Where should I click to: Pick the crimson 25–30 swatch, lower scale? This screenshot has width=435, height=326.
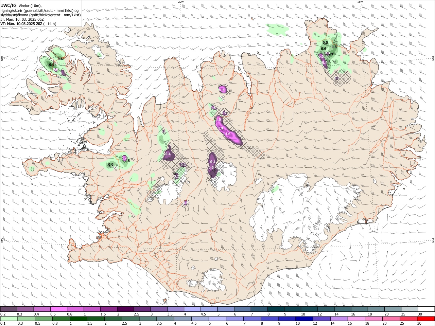[x=408, y=319]
